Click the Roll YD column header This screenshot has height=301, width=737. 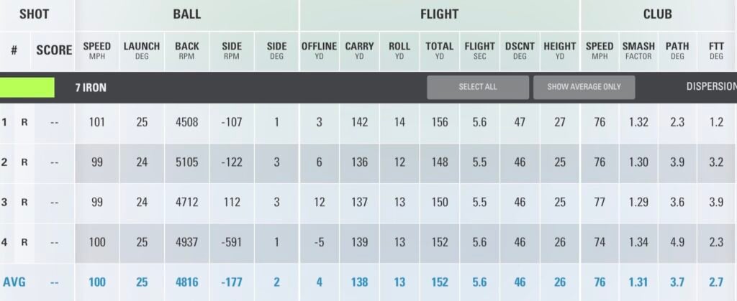click(399, 50)
